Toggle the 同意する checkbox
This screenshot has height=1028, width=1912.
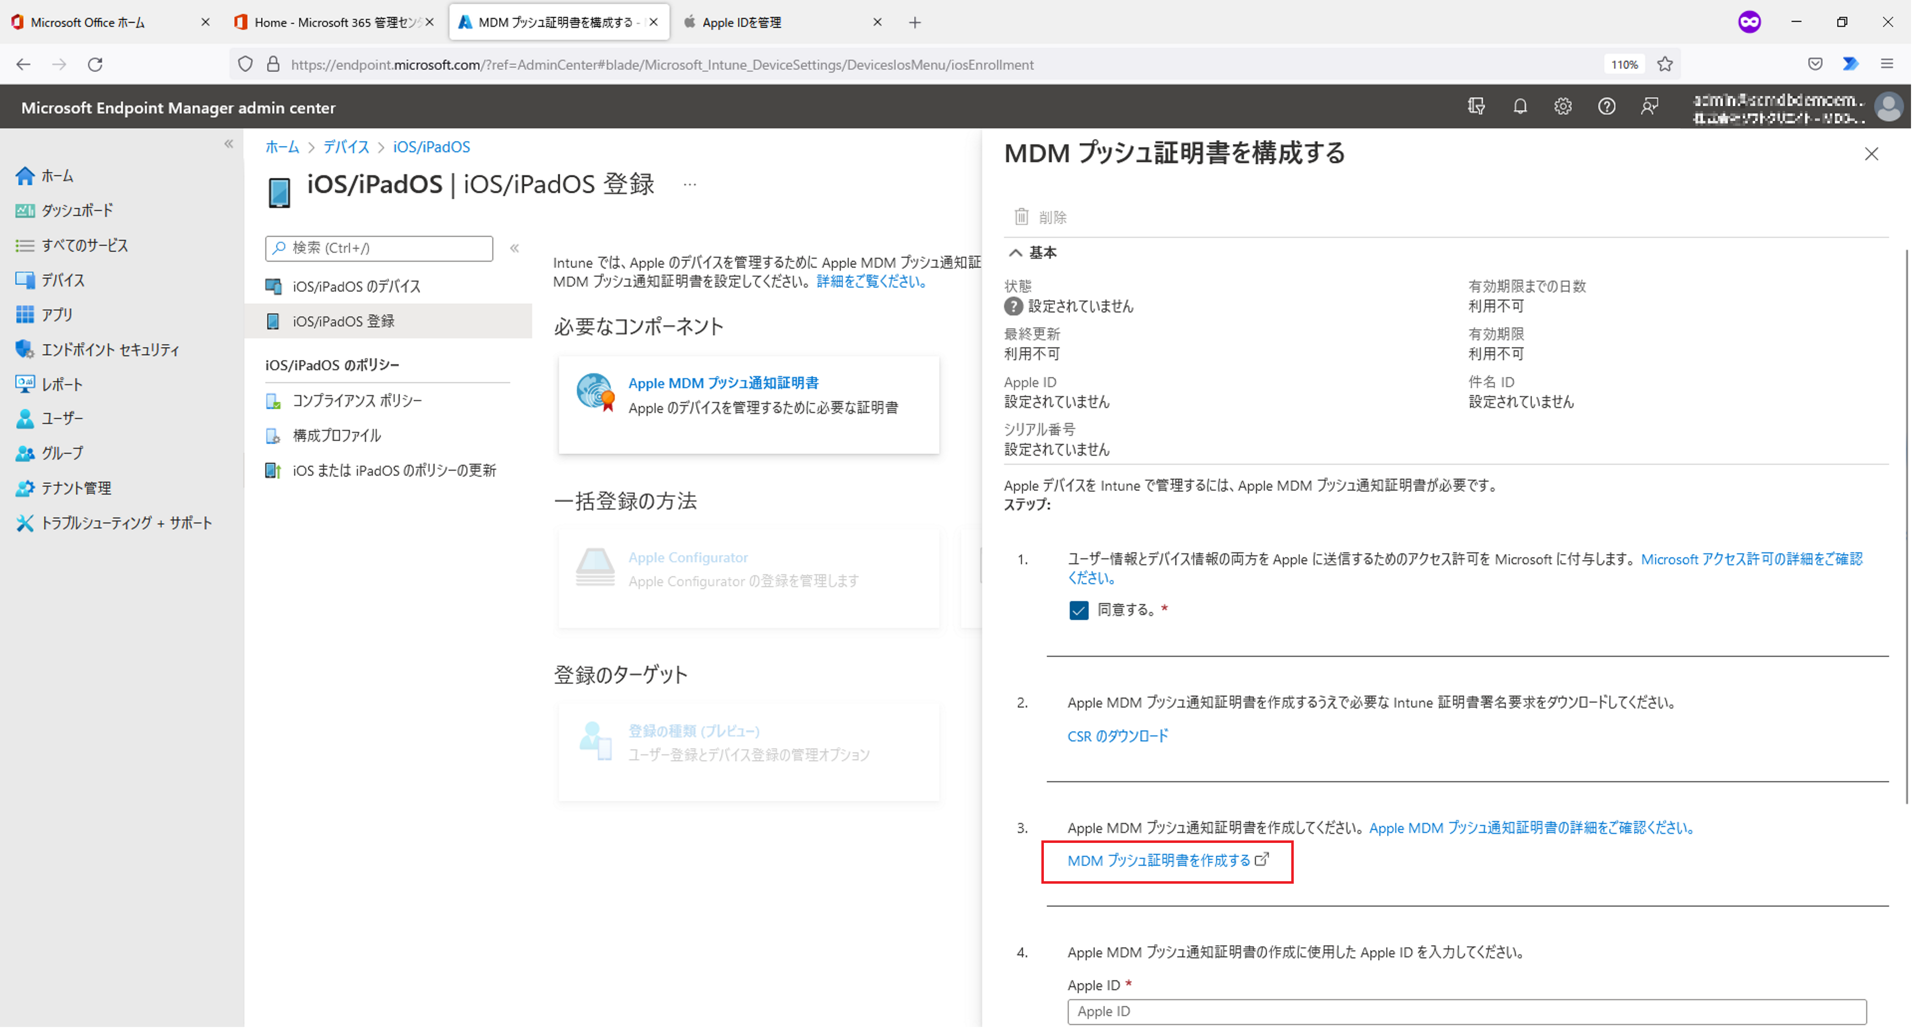click(1079, 611)
